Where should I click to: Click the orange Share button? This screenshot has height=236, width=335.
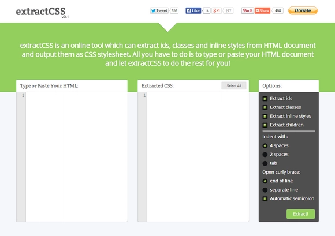pyautogui.click(x=262, y=10)
